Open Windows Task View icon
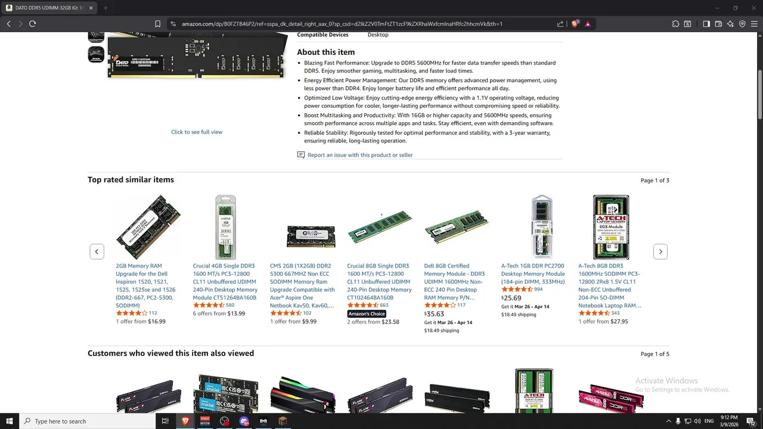The image size is (763, 429). (165, 421)
